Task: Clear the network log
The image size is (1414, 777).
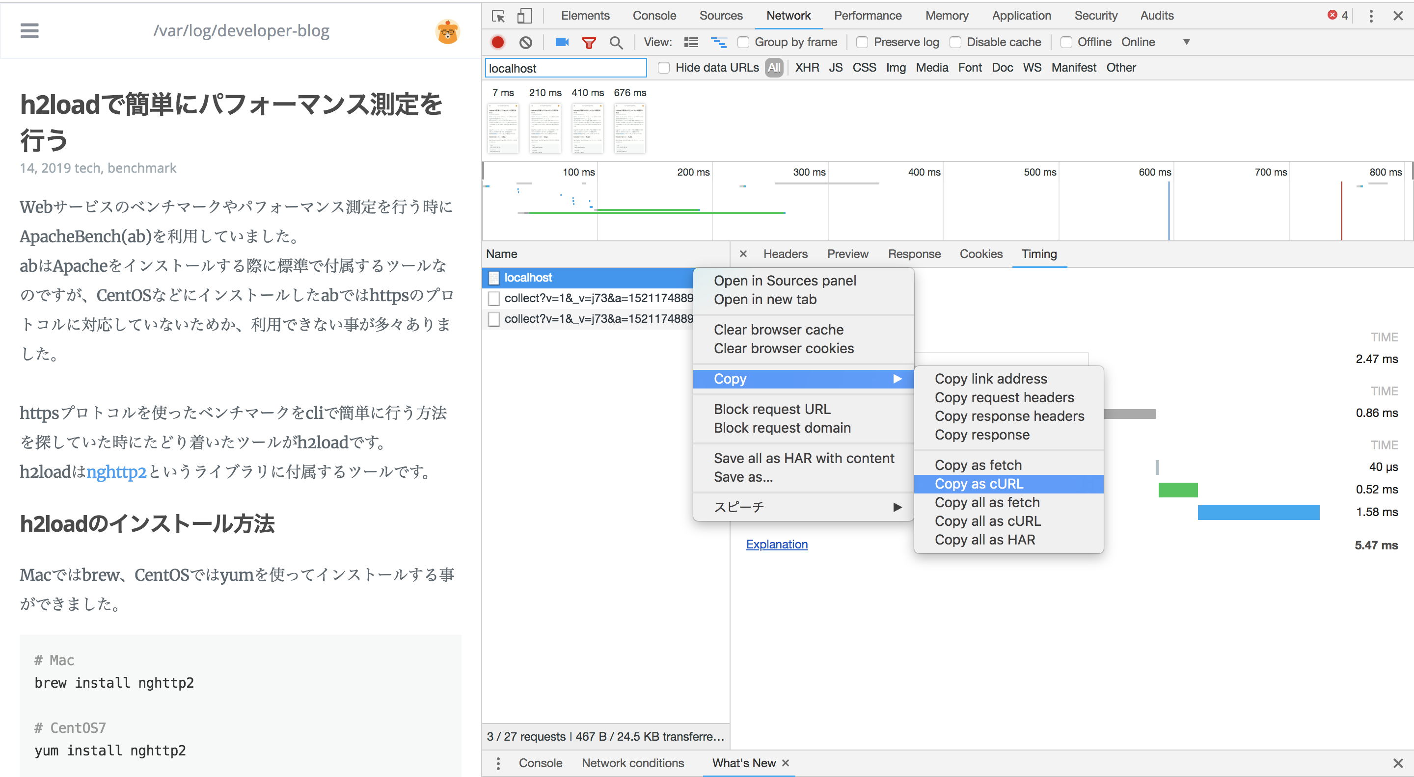Action: click(525, 42)
